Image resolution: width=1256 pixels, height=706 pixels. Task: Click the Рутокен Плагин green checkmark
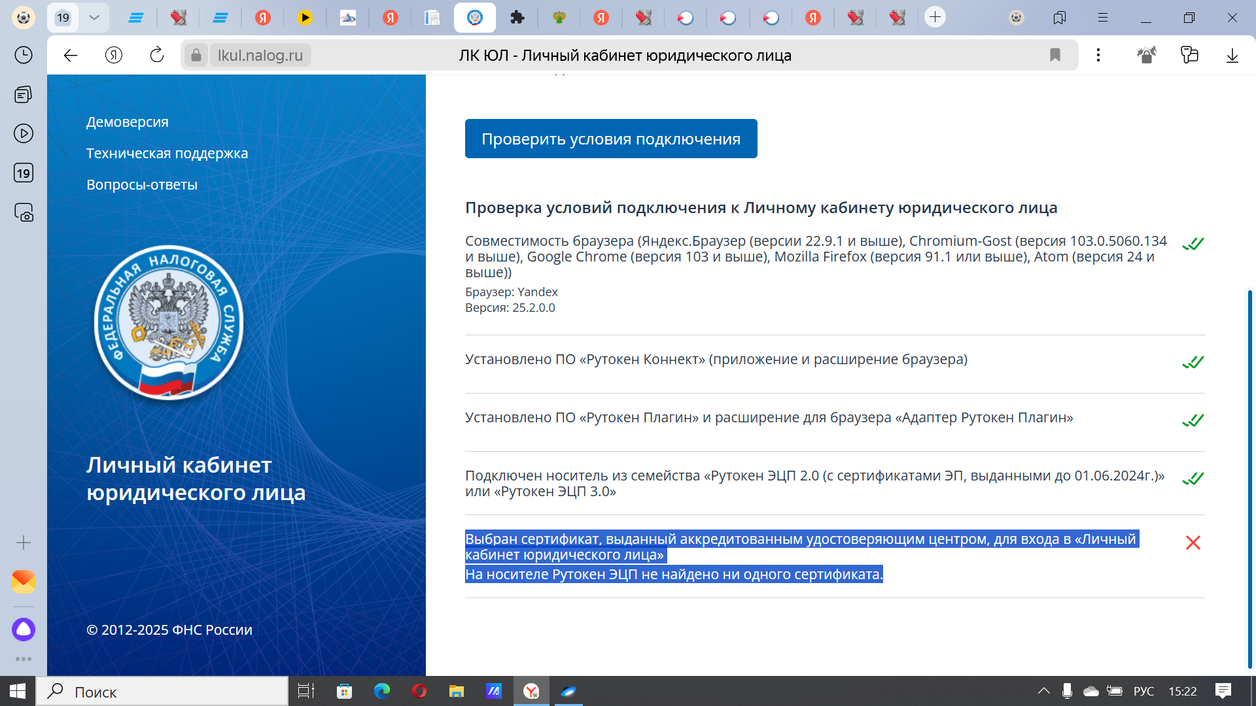pyautogui.click(x=1193, y=420)
